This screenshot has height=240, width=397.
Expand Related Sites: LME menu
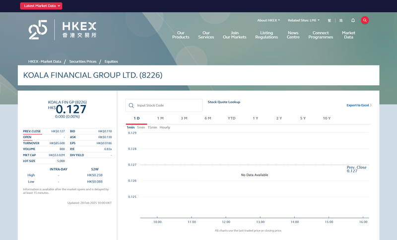point(304,20)
